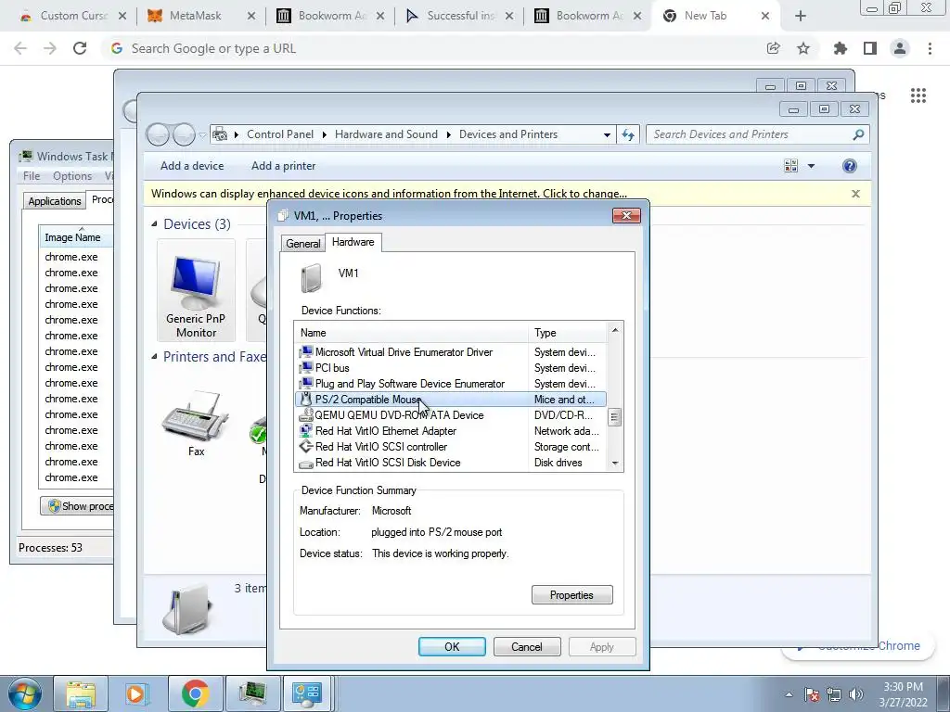This screenshot has width=950, height=712.
Task: Open the Fax printer icon
Action: pos(196,423)
